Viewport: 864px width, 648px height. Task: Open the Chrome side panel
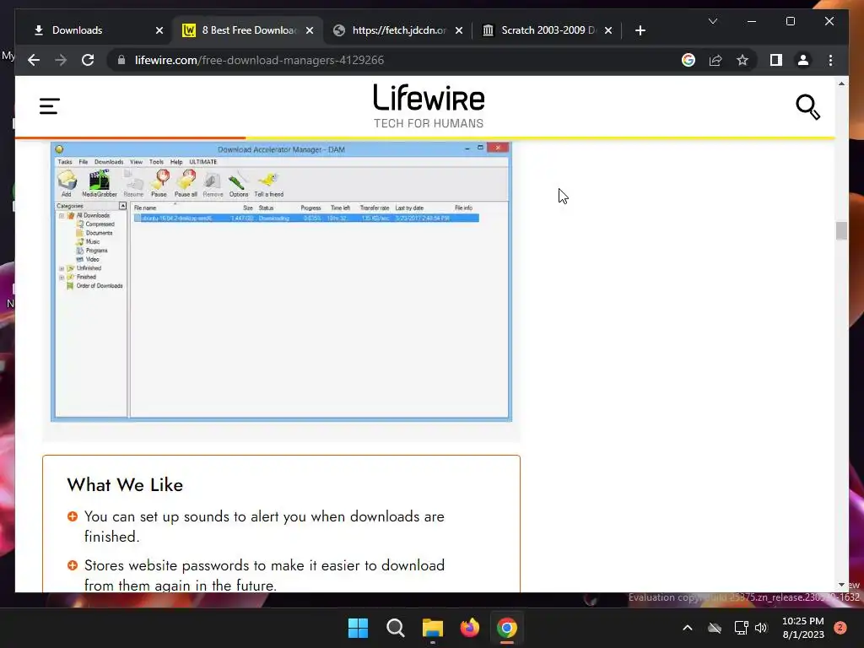pyautogui.click(x=776, y=60)
